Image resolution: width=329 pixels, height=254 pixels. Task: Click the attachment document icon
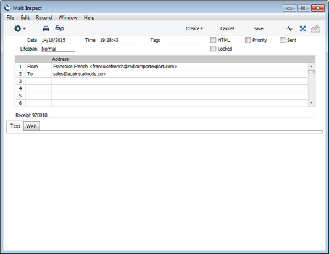(x=315, y=28)
